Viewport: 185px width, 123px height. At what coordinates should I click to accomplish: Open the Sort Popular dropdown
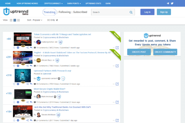35,20
